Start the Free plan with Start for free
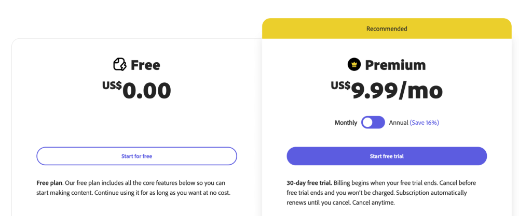 (136, 156)
